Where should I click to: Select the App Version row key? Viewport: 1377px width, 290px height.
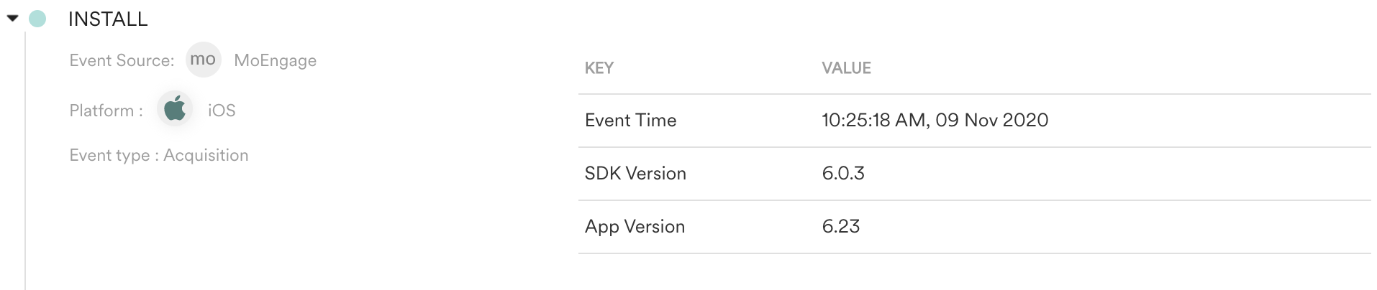[635, 227]
